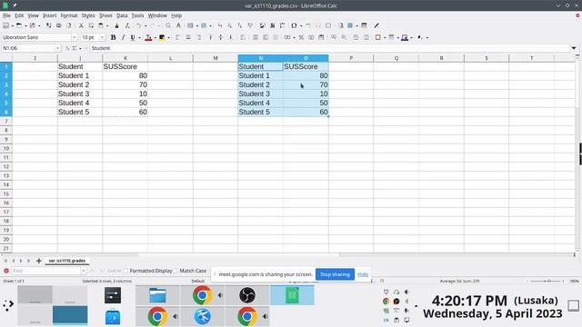The height and width of the screenshot is (327, 582).
Task: Click the Borders icon
Action: point(378,37)
